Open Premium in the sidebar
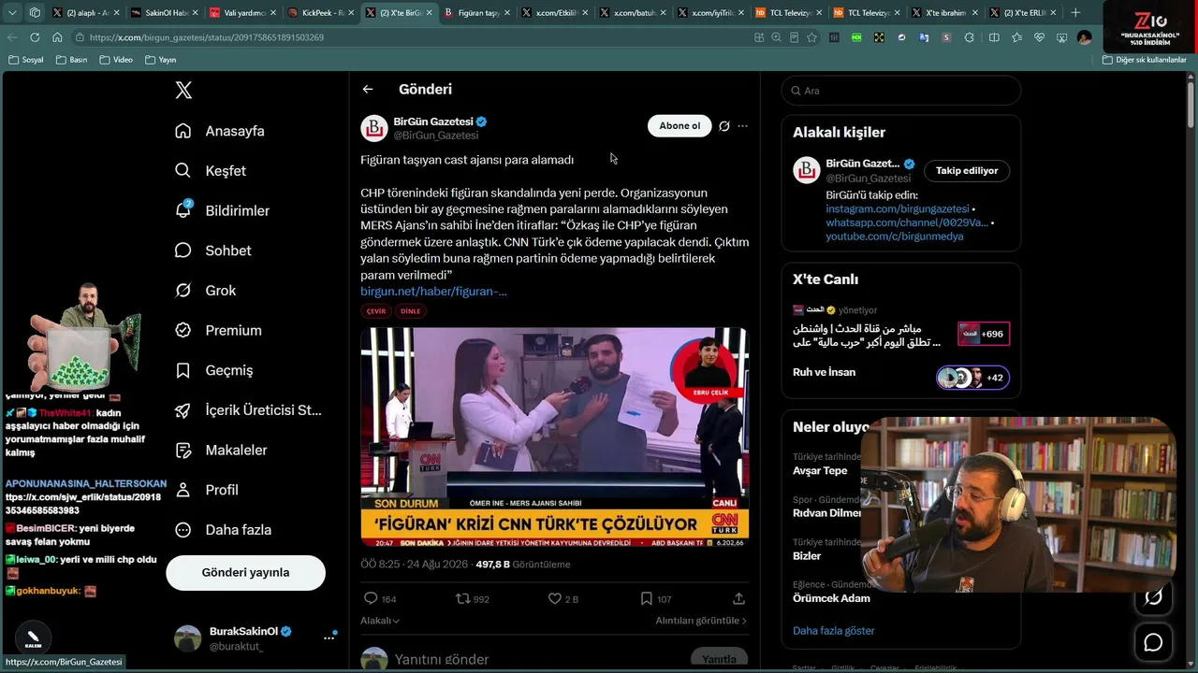The width and height of the screenshot is (1198, 673). [219, 331]
